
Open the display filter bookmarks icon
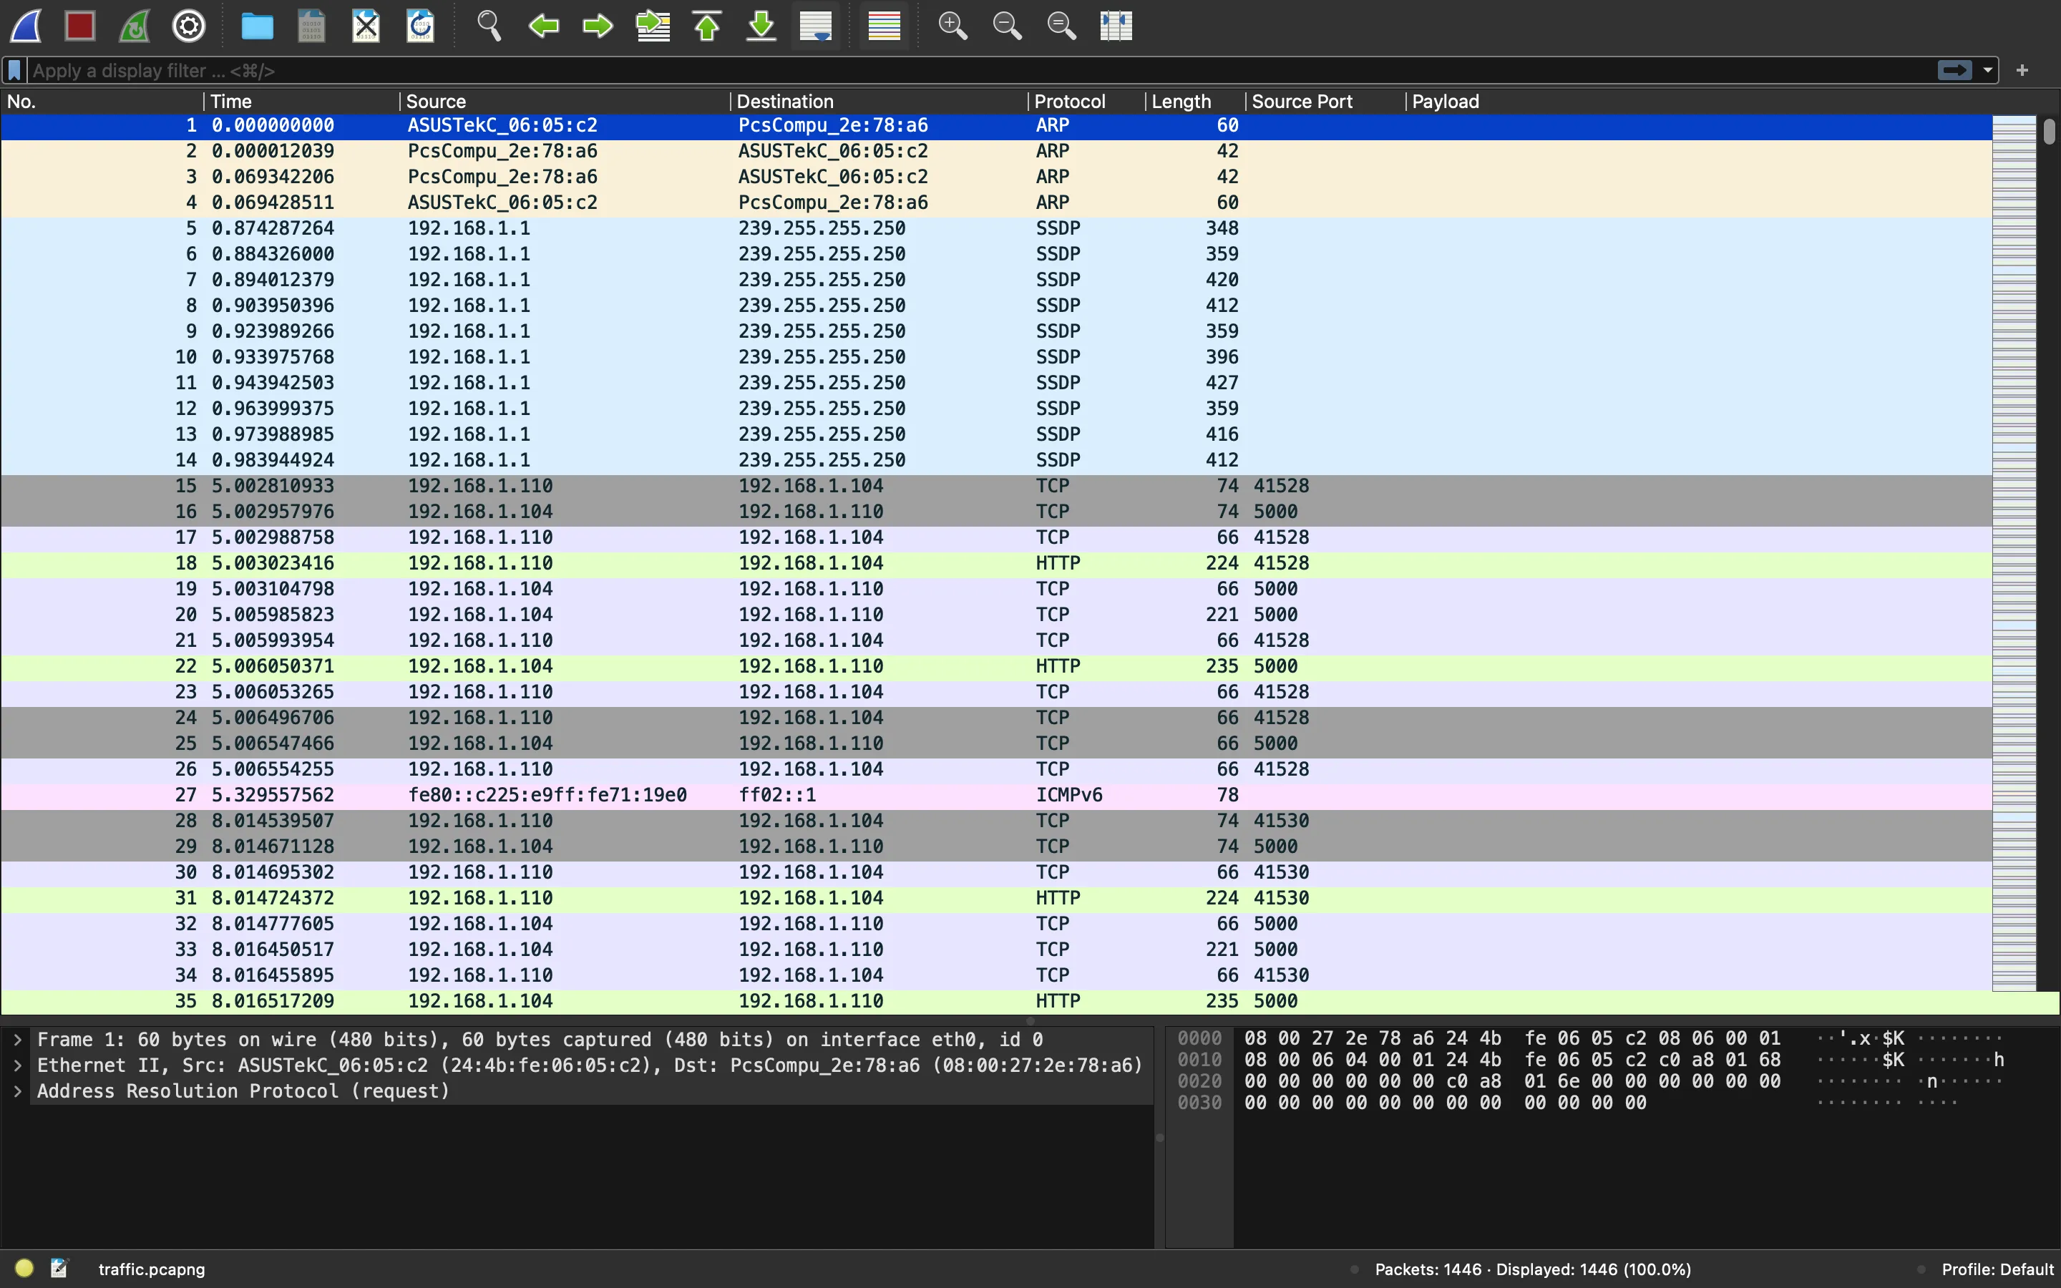(14, 70)
